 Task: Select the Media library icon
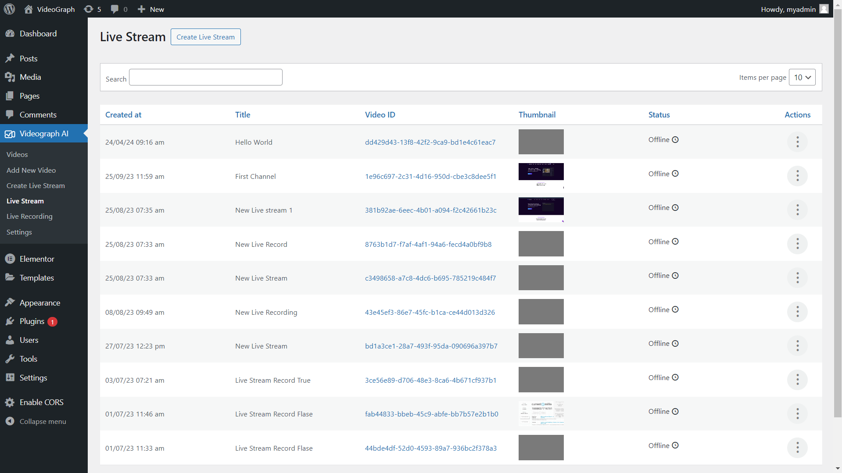11,77
